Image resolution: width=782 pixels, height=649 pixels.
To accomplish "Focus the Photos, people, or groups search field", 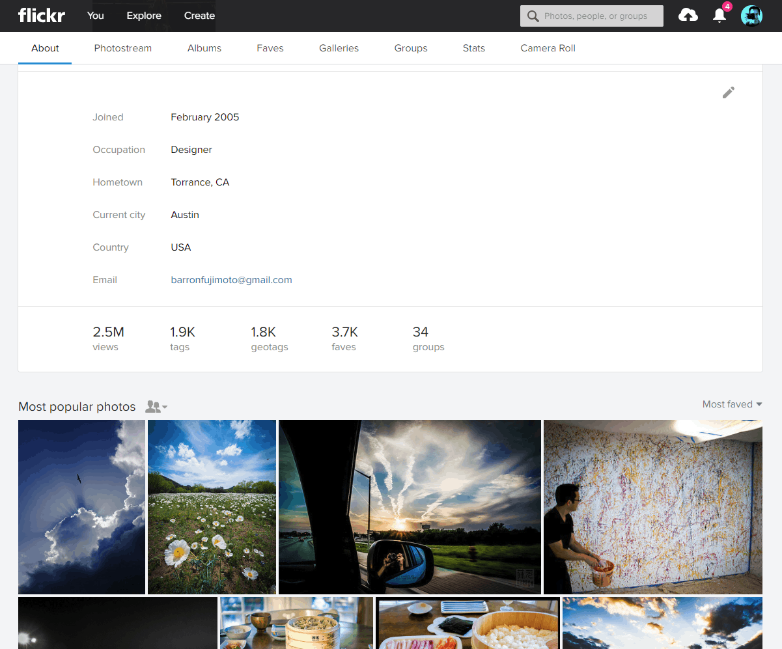I will pyautogui.click(x=592, y=16).
